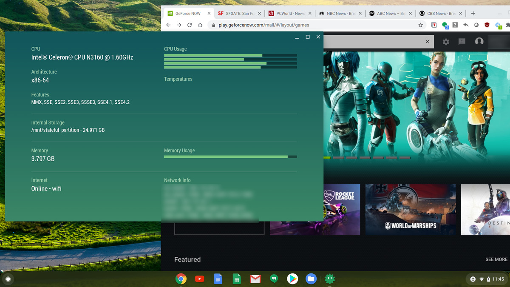Open the Chrome home page button

coord(200,25)
